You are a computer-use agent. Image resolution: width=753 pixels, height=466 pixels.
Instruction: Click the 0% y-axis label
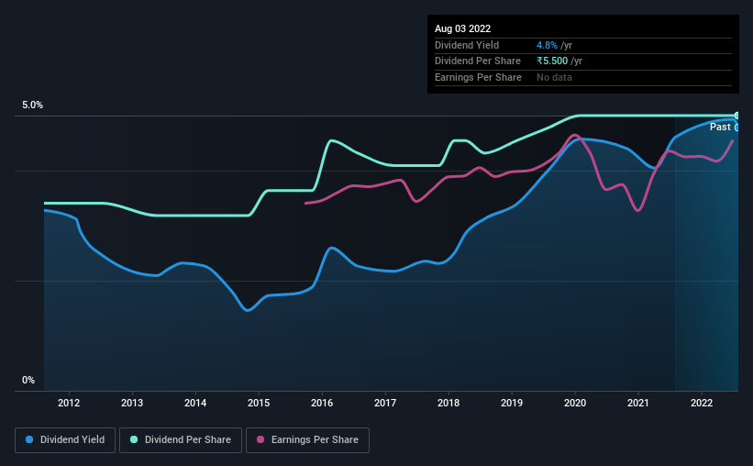click(x=28, y=380)
